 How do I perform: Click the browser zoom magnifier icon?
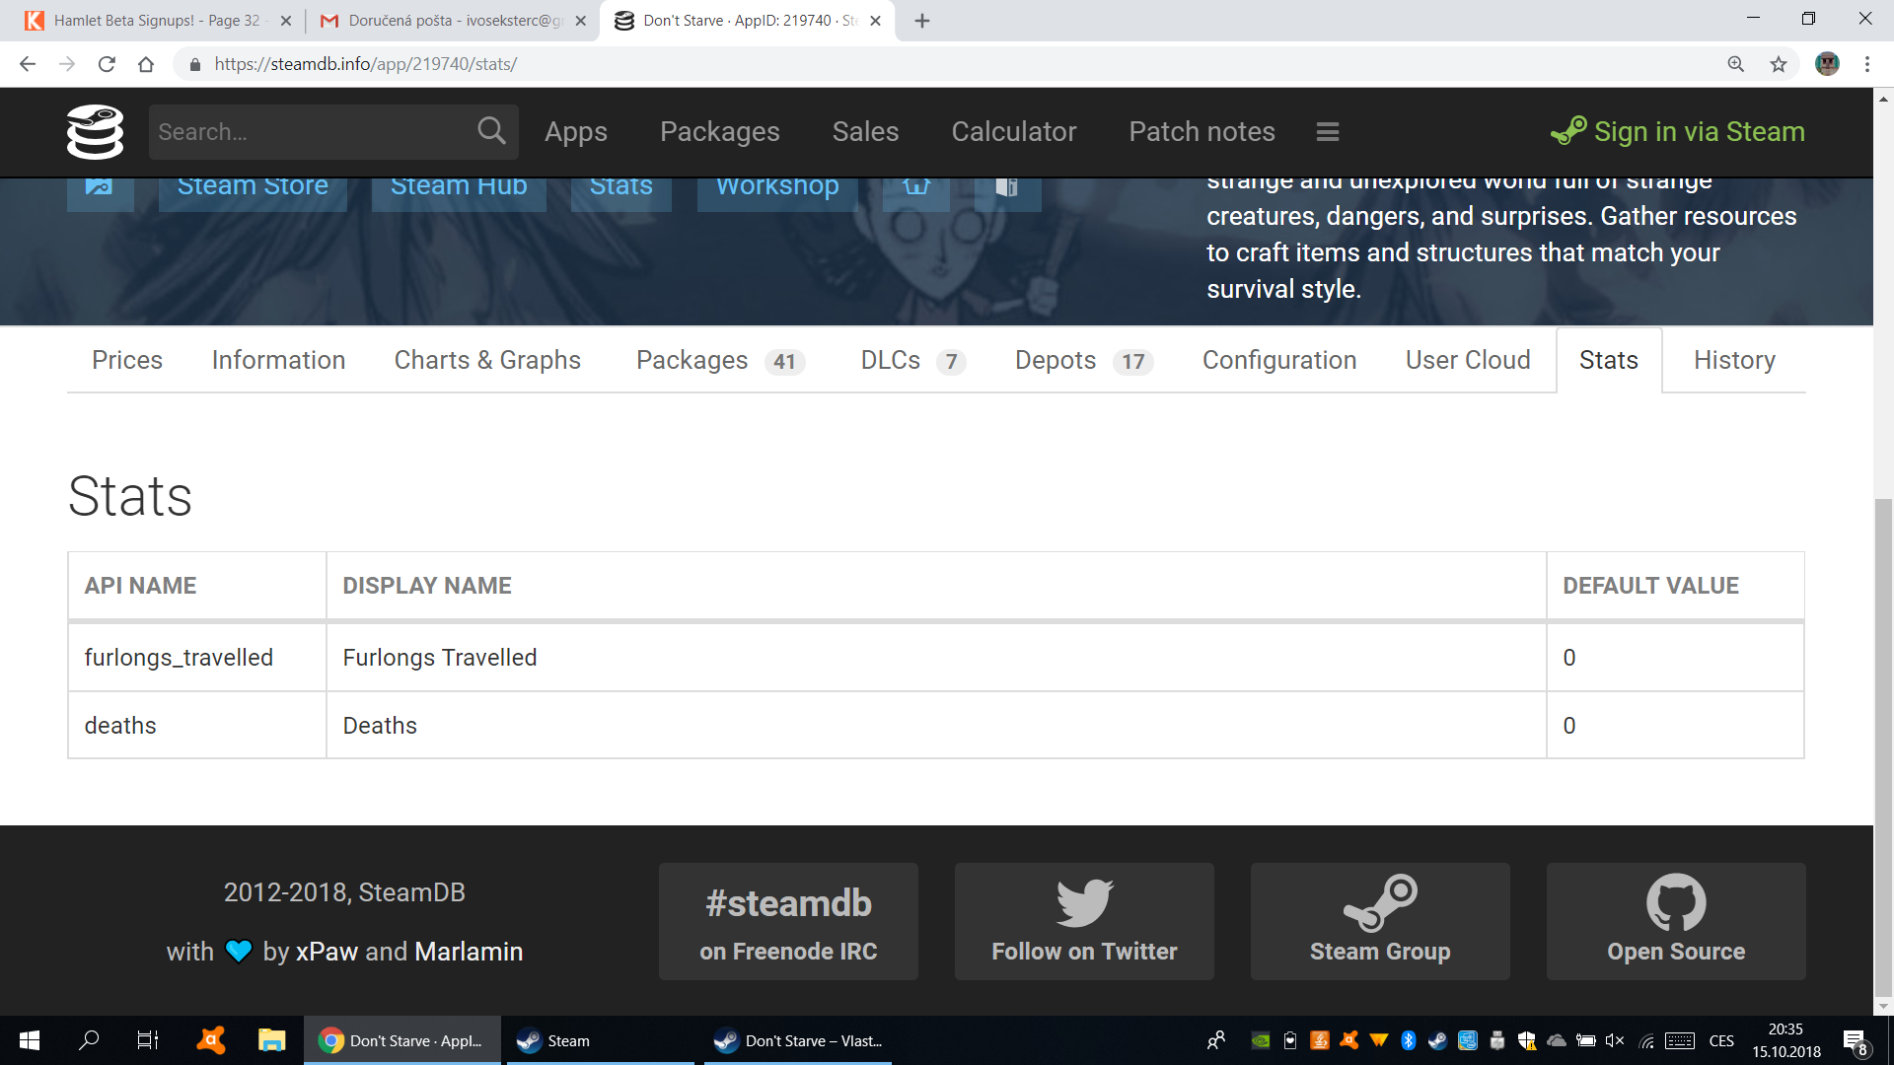pos(1735,64)
